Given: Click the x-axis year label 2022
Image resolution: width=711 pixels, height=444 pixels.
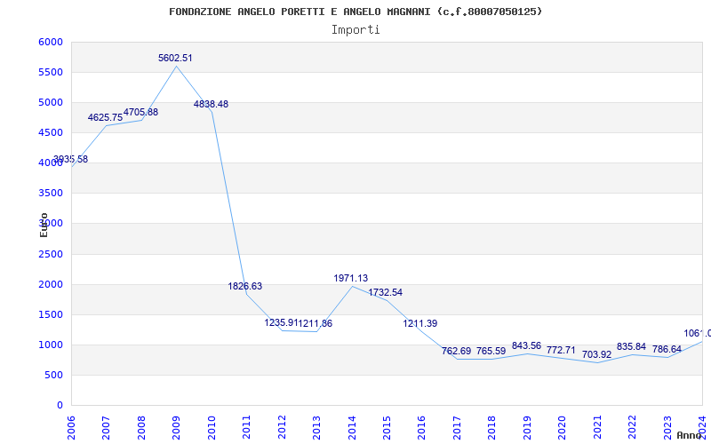Looking at the screenshot, I should [633, 428].
